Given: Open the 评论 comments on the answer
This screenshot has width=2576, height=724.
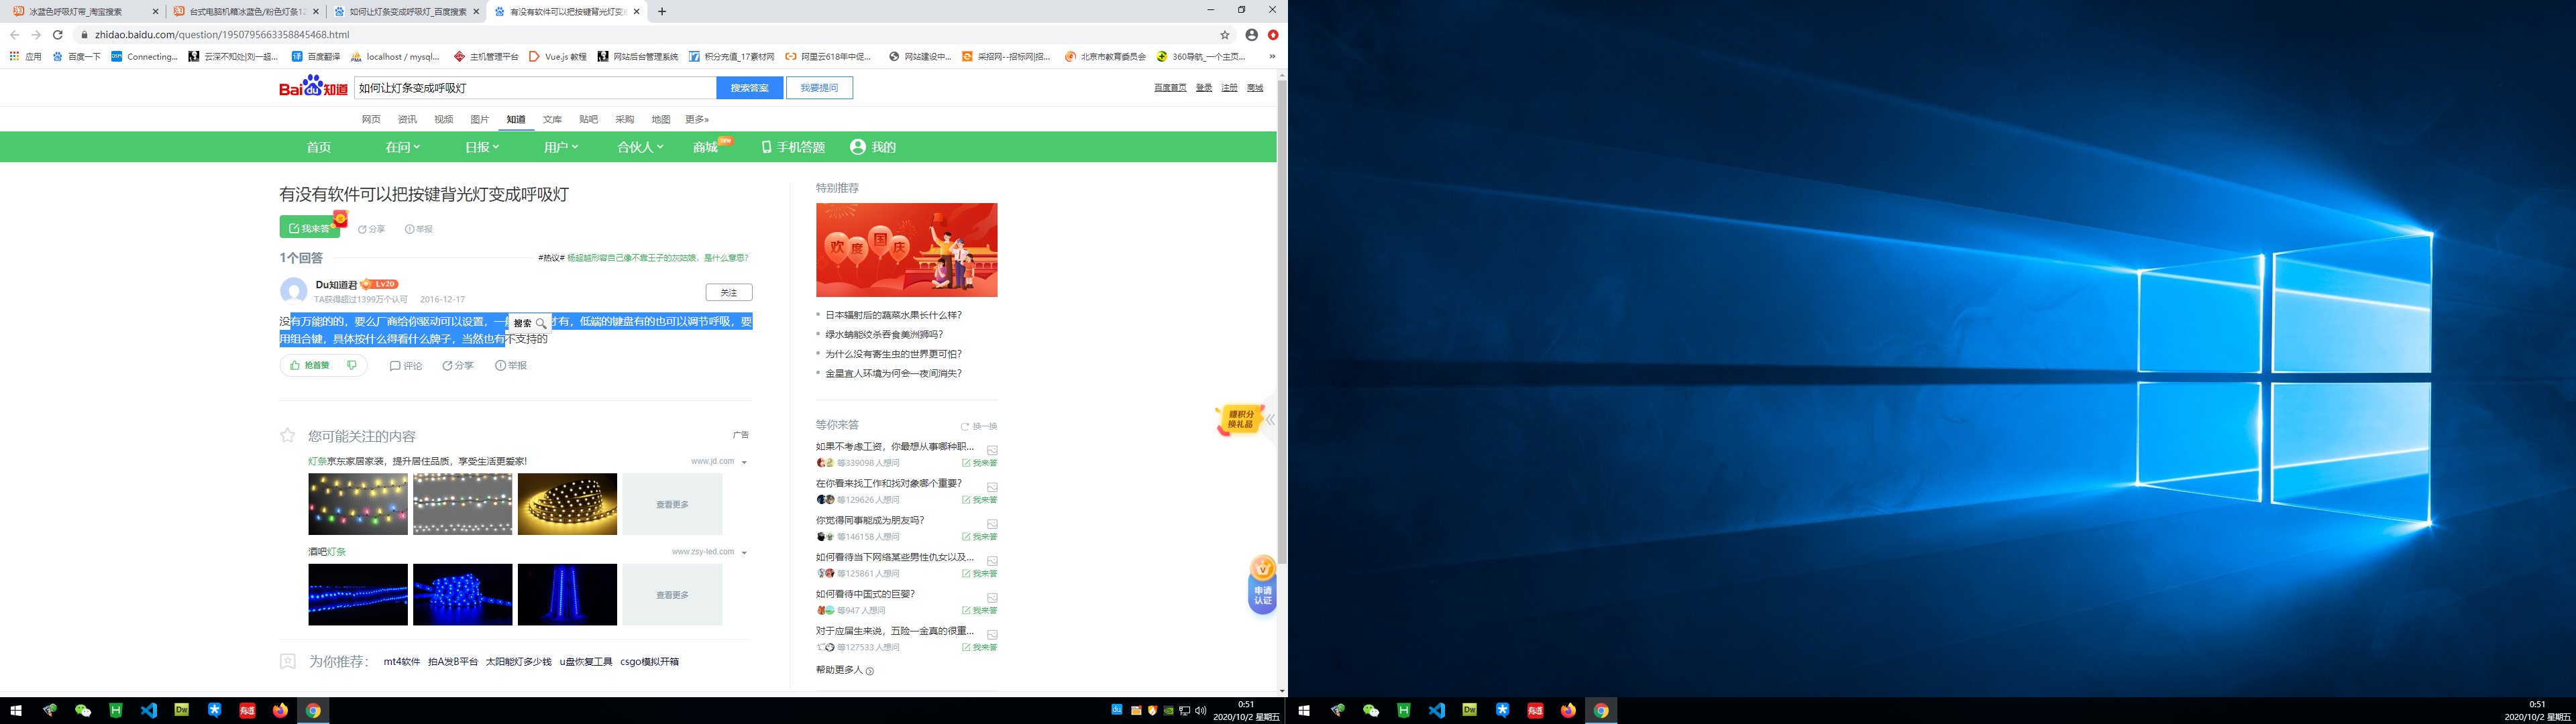Looking at the screenshot, I should pos(406,366).
